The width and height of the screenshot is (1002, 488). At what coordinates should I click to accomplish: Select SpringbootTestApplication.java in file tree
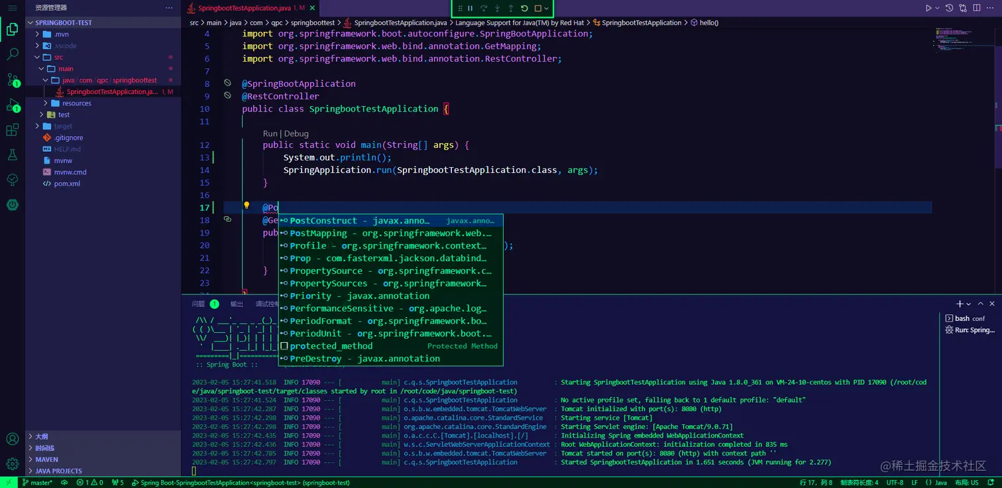(x=103, y=91)
